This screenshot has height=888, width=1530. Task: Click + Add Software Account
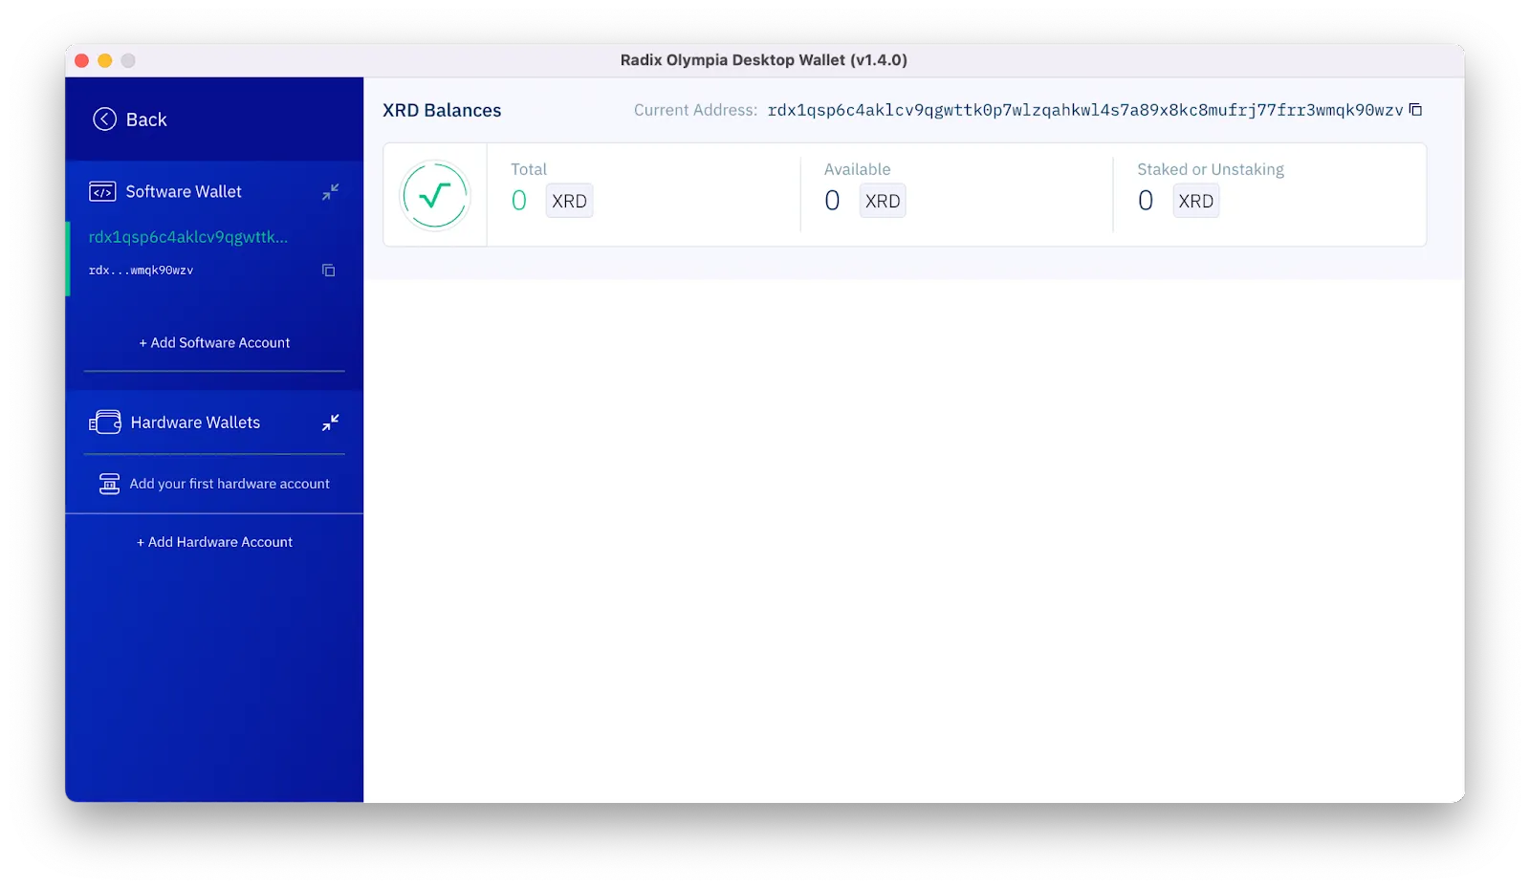tap(214, 343)
